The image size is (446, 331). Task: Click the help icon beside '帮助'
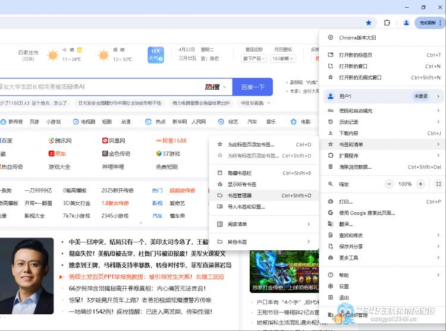pyautogui.click(x=331, y=275)
